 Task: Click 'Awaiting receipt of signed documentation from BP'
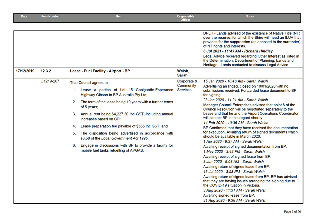click(x=245, y=146)
